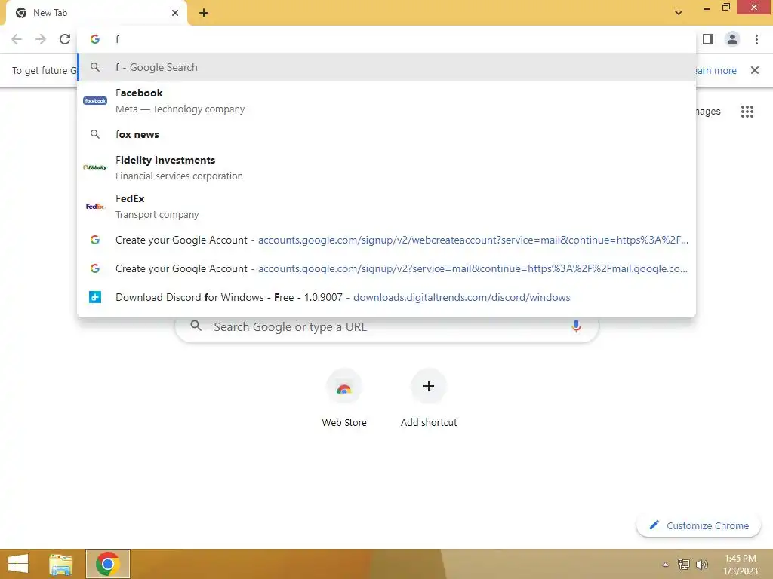Select the FedEx suggestion
773x579 pixels.
tap(386, 206)
